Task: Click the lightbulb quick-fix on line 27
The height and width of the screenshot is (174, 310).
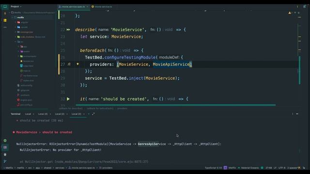Action: pos(77,64)
